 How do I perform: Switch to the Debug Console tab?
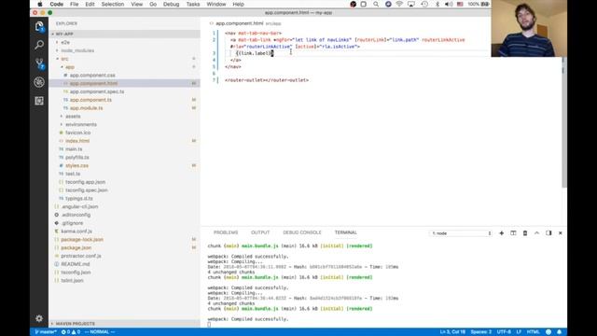(x=302, y=232)
